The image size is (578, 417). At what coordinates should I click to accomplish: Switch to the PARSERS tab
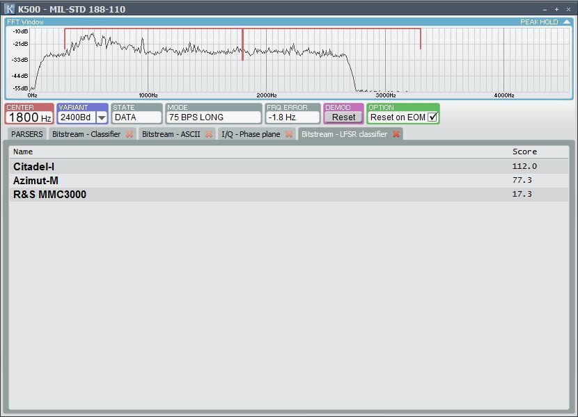(x=26, y=134)
